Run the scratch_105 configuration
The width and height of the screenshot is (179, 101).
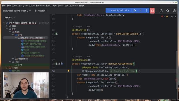[135, 11]
